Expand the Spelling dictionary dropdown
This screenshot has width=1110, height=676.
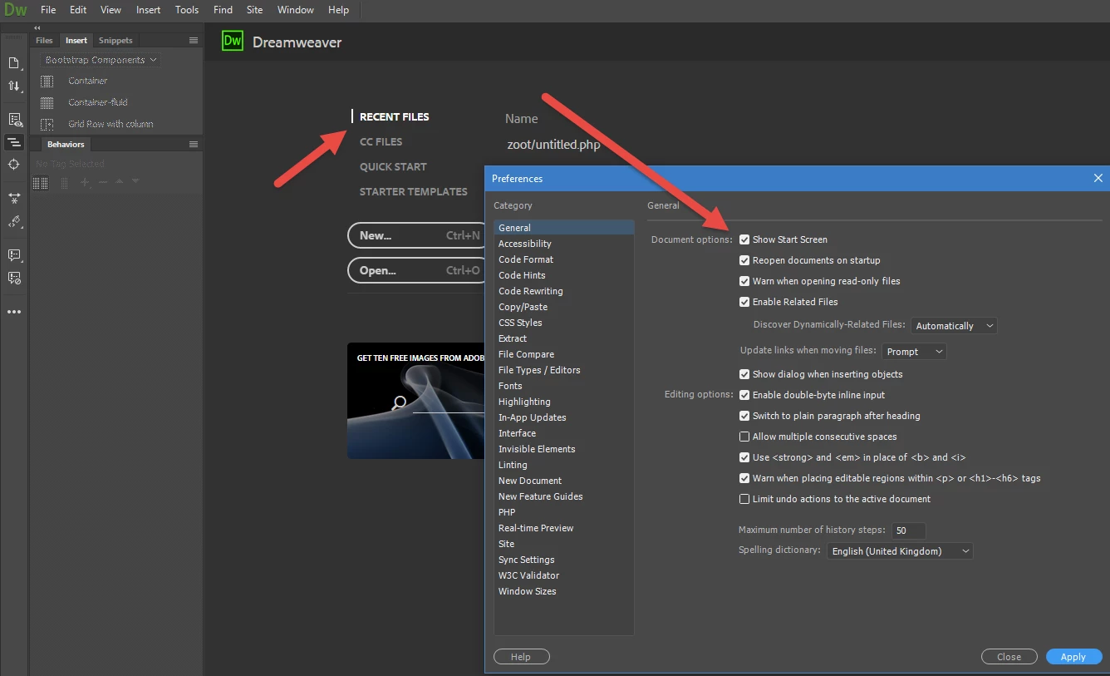click(x=900, y=550)
